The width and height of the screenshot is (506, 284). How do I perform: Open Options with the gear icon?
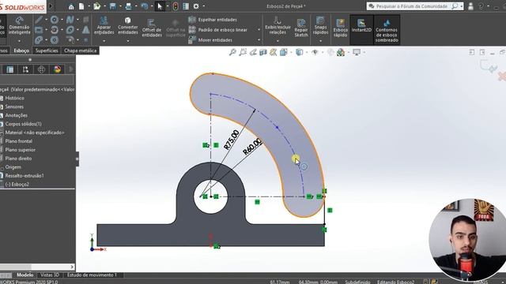(196, 6)
